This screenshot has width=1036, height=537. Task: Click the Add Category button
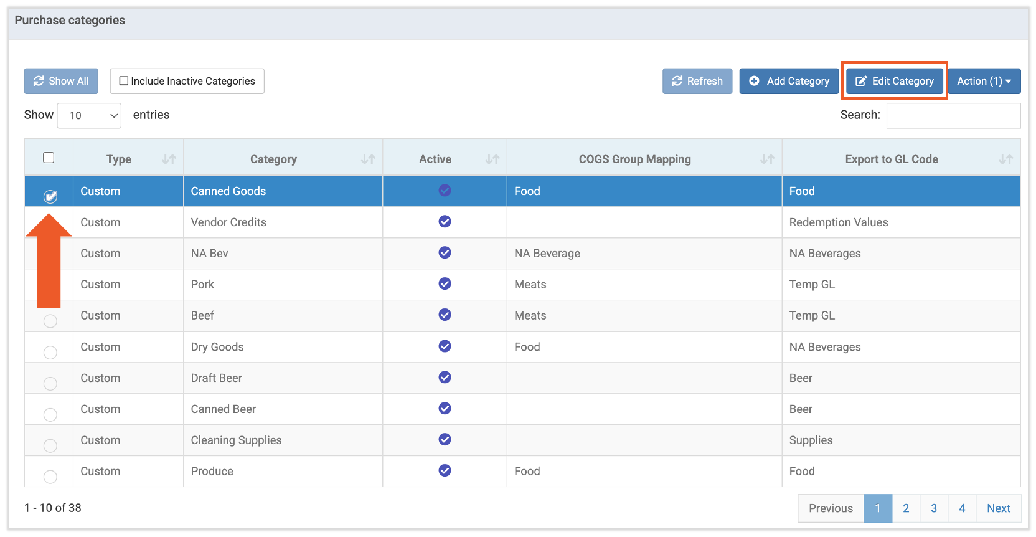pyautogui.click(x=789, y=81)
